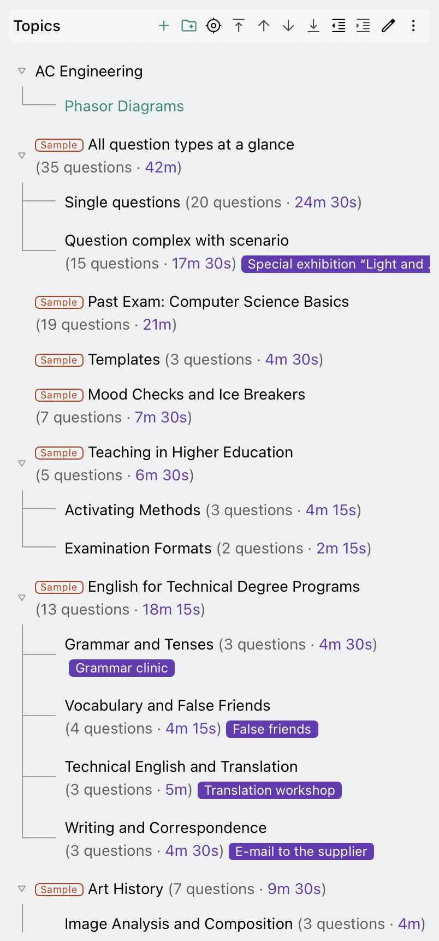Click the Translation workshop tag
Image resolution: width=439 pixels, height=941 pixels.
pos(270,790)
